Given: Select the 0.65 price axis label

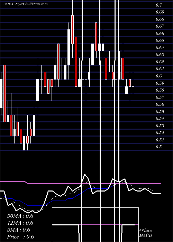Looking at the screenshot, I should tap(160, 40).
